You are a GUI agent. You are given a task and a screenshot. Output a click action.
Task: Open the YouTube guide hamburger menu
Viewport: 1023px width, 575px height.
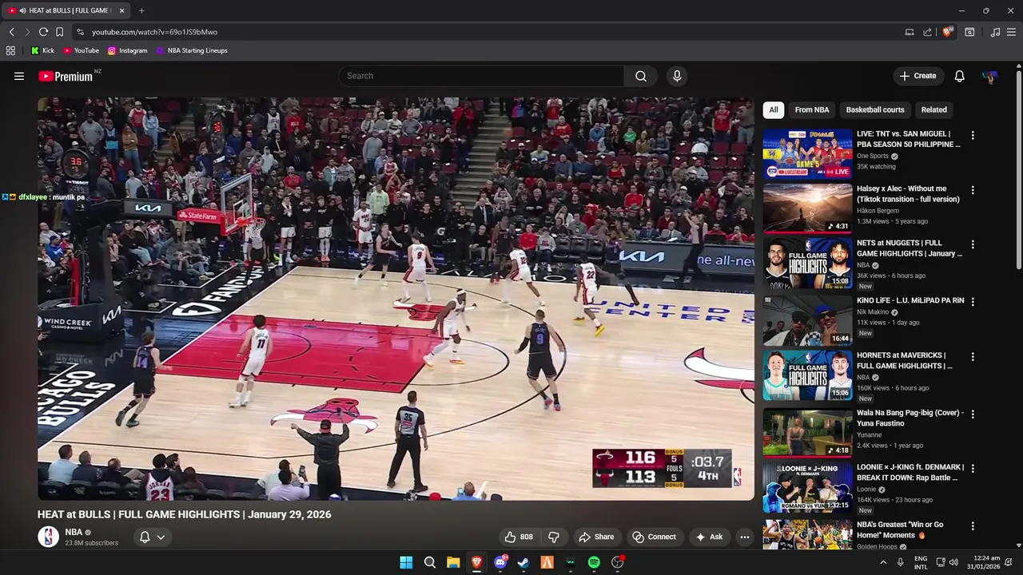pyautogui.click(x=19, y=76)
